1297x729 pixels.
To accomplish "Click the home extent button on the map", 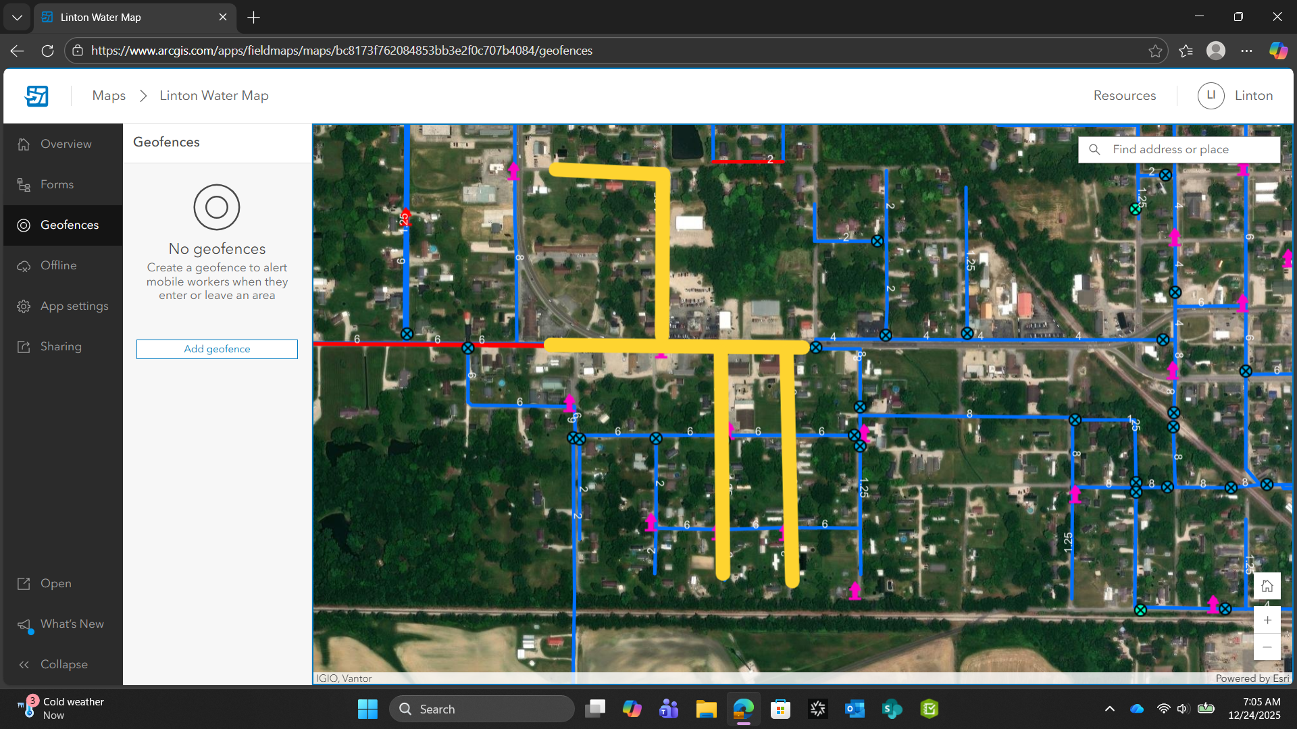I will coord(1267,586).
